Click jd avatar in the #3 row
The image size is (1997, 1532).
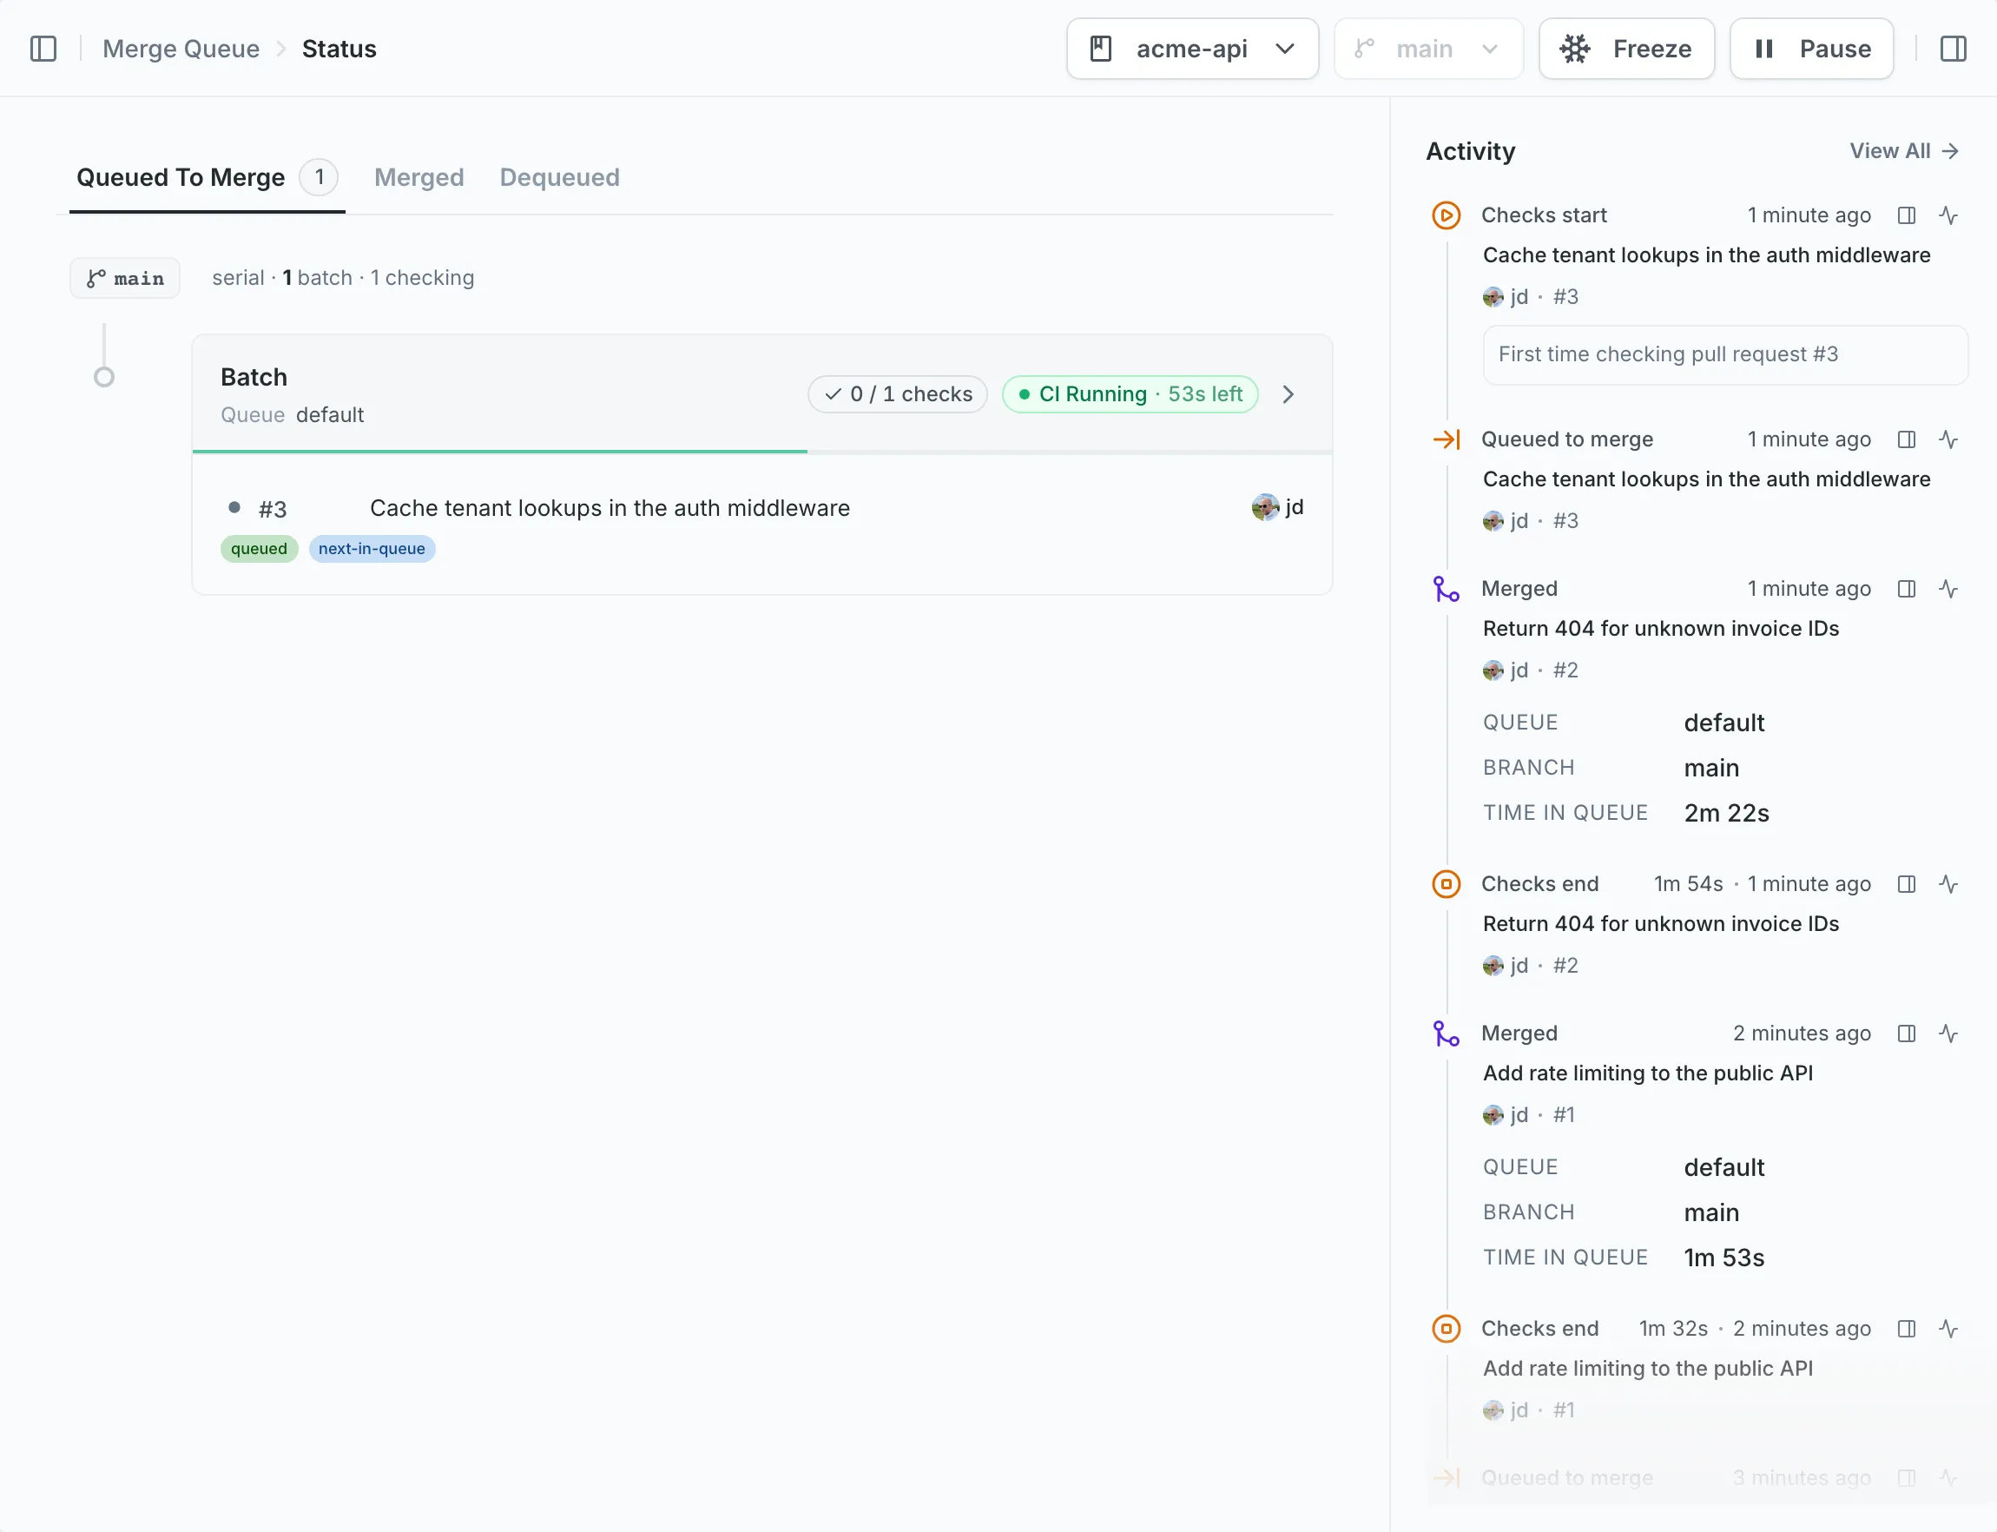click(1265, 507)
